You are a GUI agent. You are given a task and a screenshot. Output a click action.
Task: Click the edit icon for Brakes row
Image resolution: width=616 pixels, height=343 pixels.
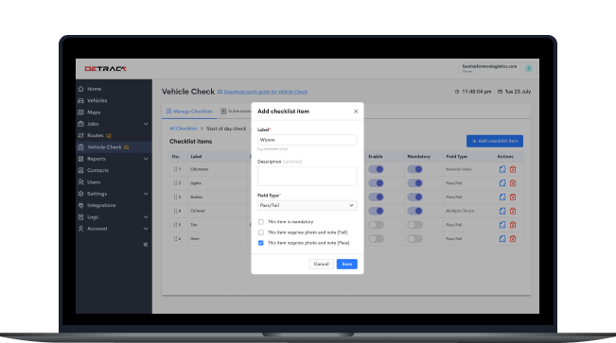tap(502, 197)
